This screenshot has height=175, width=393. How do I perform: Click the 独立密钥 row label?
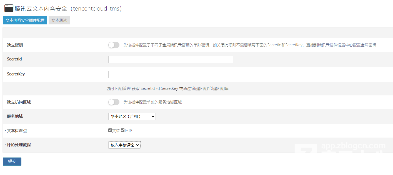tap(15, 45)
